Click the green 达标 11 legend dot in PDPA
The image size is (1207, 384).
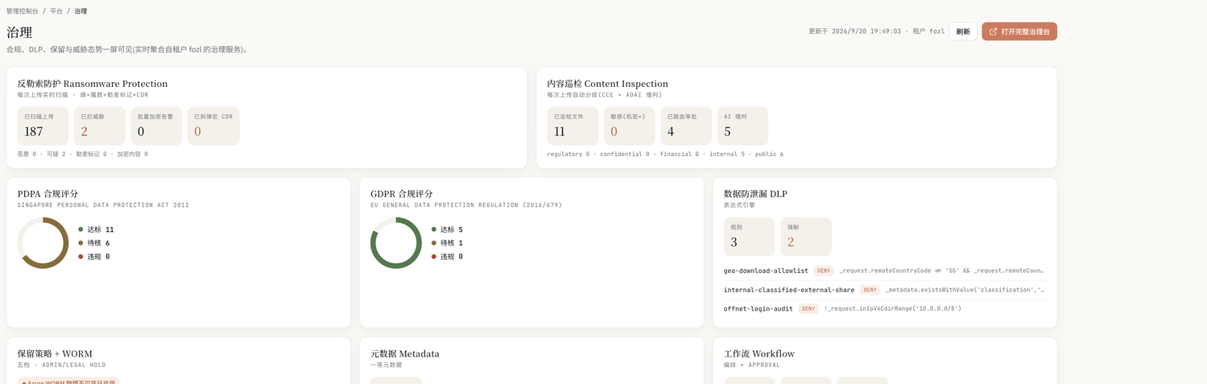81,229
